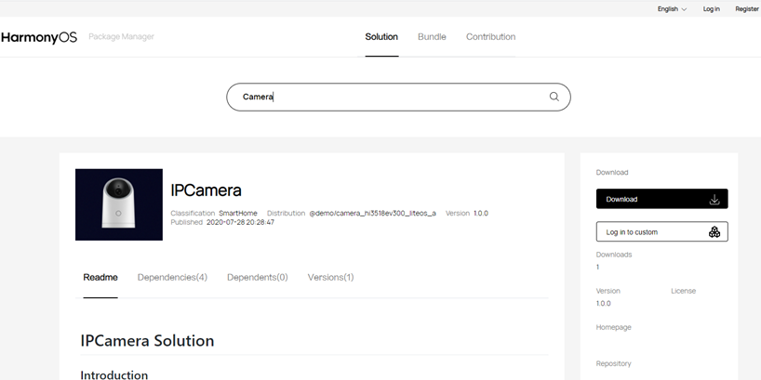Click the Package Manager label
The width and height of the screenshot is (761, 380).
click(x=121, y=37)
